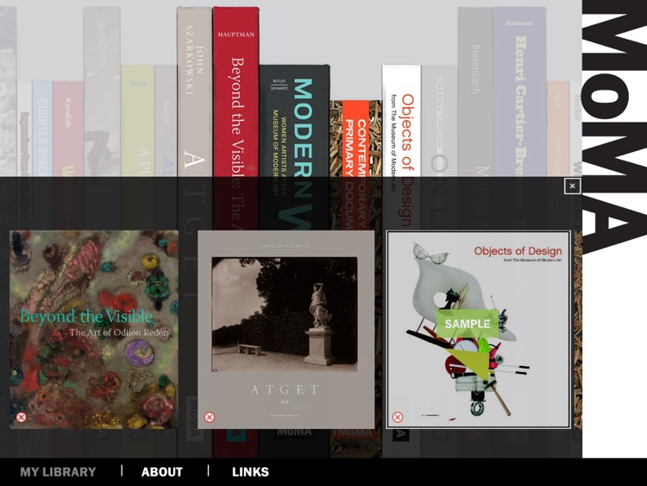Remove Objects of Design sample book
The width and height of the screenshot is (647, 486).
398,417
